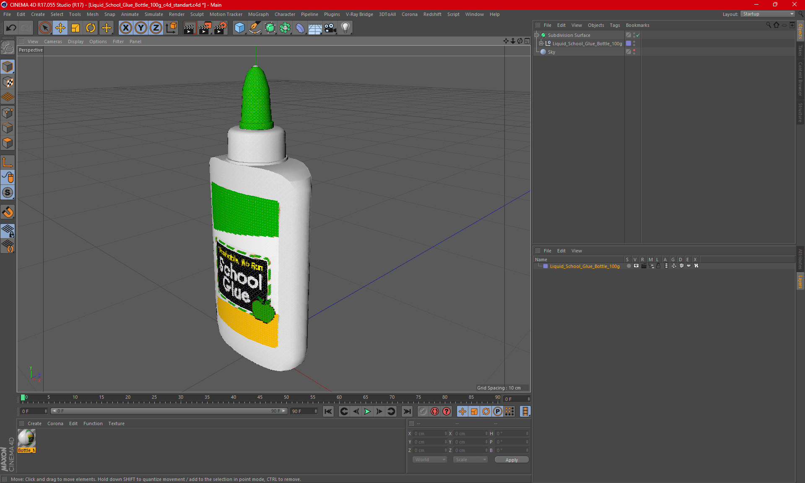Select the Bottle material thumbnail
Image resolution: width=805 pixels, height=483 pixels.
tap(26, 439)
